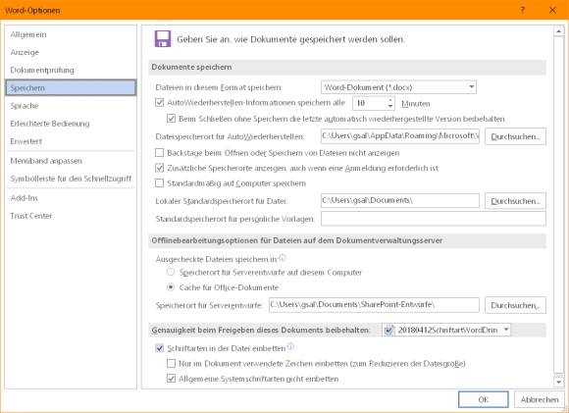The image size is (569, 413).
Task: Click info icon beside Schriftarten in der Datei einbetten
Action: point(290,346)
